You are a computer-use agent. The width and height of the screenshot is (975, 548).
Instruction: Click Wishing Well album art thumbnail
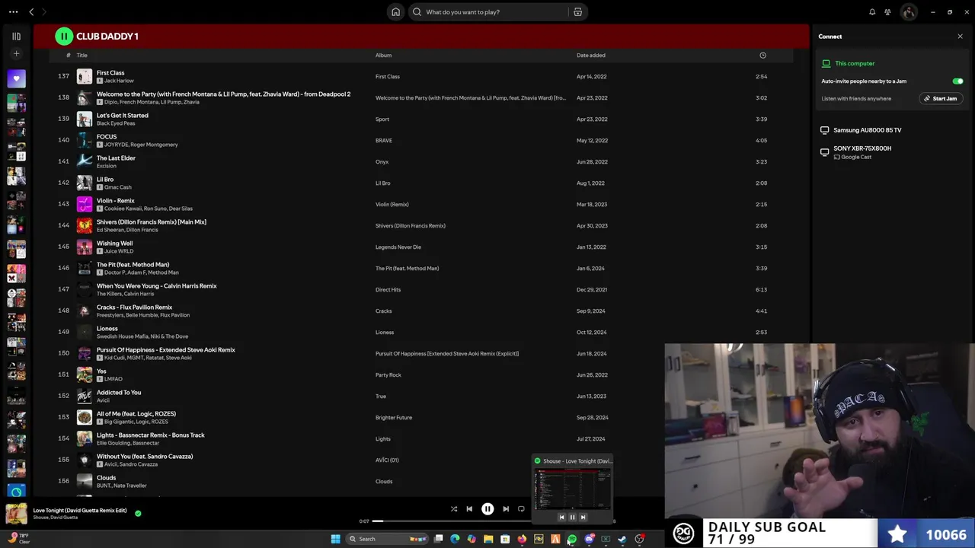[x=85, y=247]
